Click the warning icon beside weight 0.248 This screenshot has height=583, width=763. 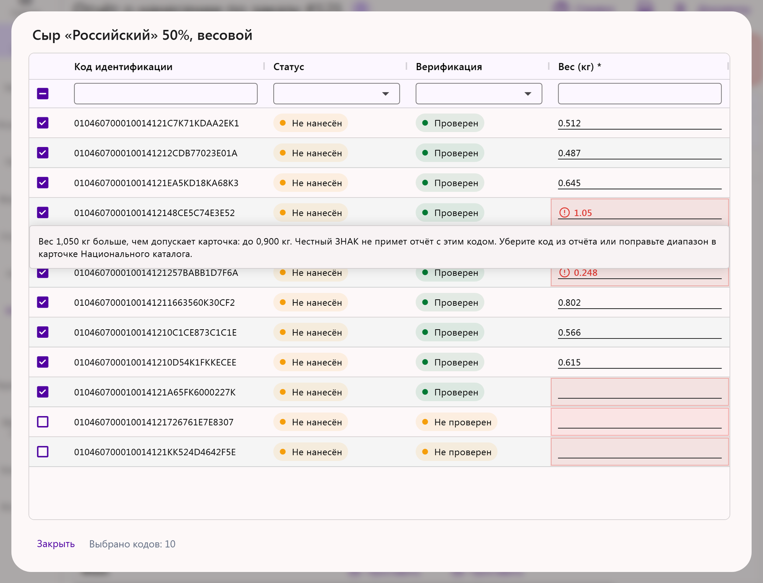(564, 272)
